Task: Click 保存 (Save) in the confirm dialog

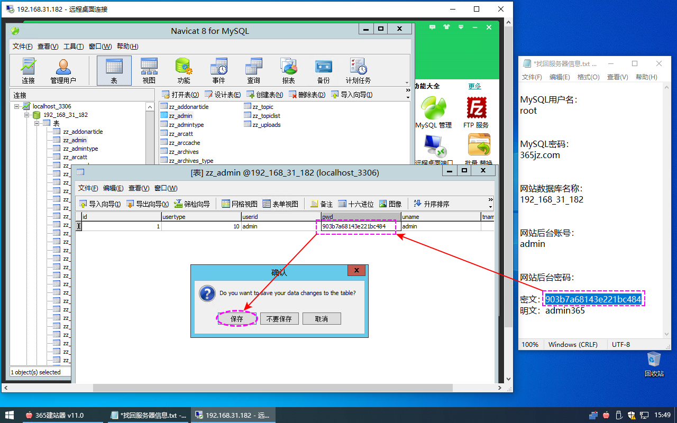Action: (237, 319)
